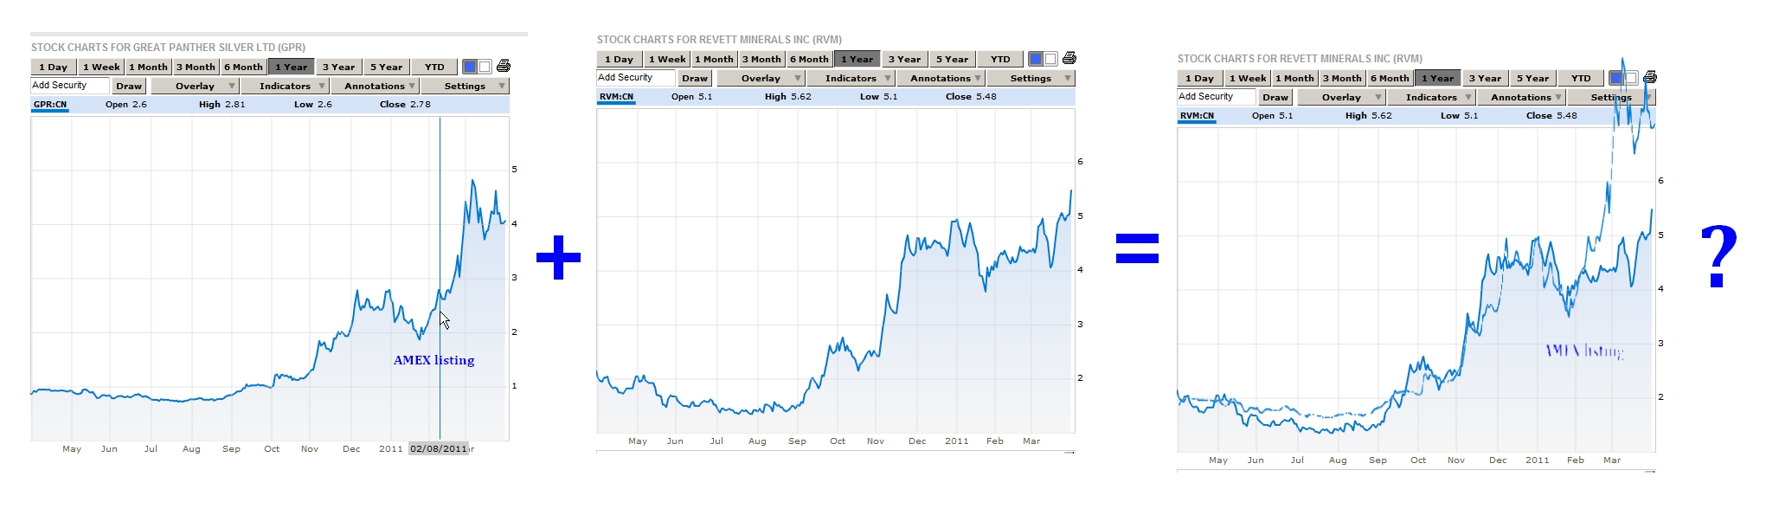Set overlaid RVM chart to 1 Day
The width and height of the screenshot is (1779, 515).
coord(1200,78)
